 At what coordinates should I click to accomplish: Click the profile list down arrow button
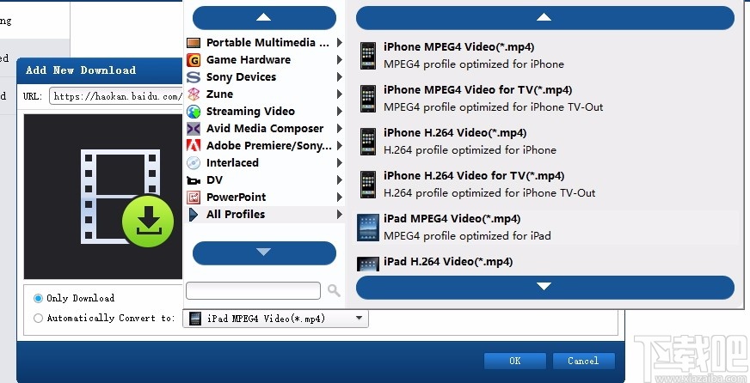tap(544, 287)
